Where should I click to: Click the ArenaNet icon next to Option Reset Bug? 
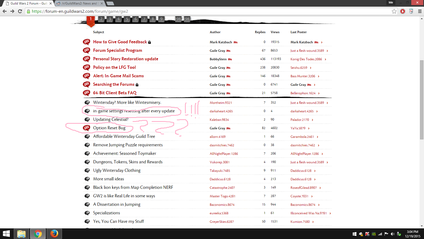[x=86, y=128]
